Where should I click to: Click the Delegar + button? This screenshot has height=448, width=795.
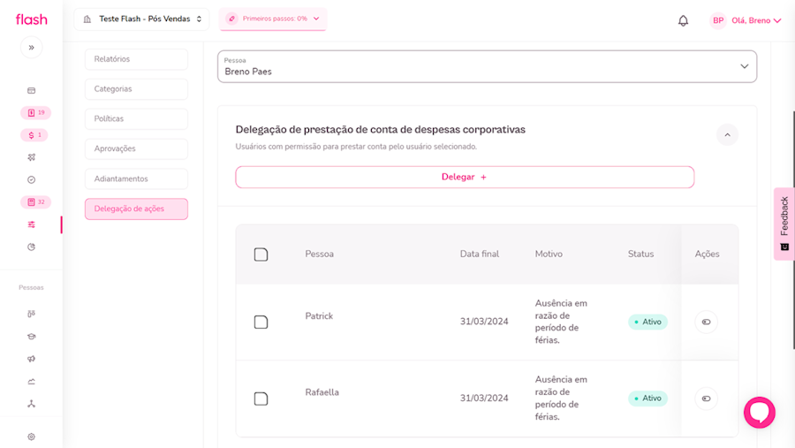coord(465,177)
